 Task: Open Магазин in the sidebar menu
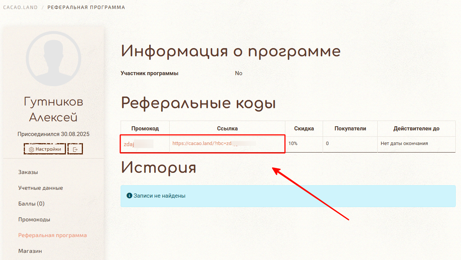pos(30,251)
